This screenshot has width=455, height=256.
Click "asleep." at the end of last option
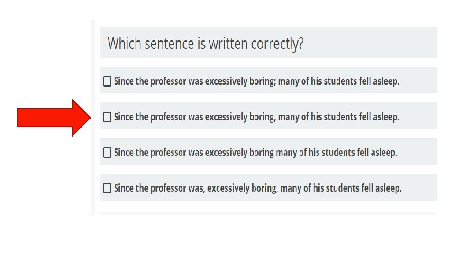click(x=388, y=188)
